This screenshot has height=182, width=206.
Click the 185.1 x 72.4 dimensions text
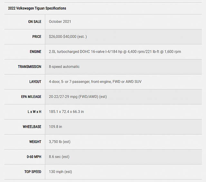tap(66, 112)
